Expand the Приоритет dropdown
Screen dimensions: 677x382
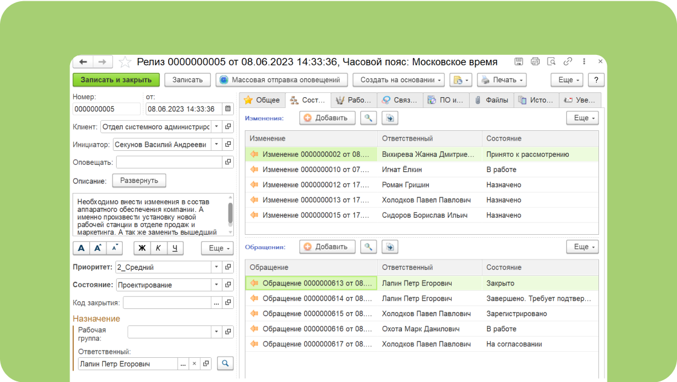pyautogui.click(x=217, y=267)
